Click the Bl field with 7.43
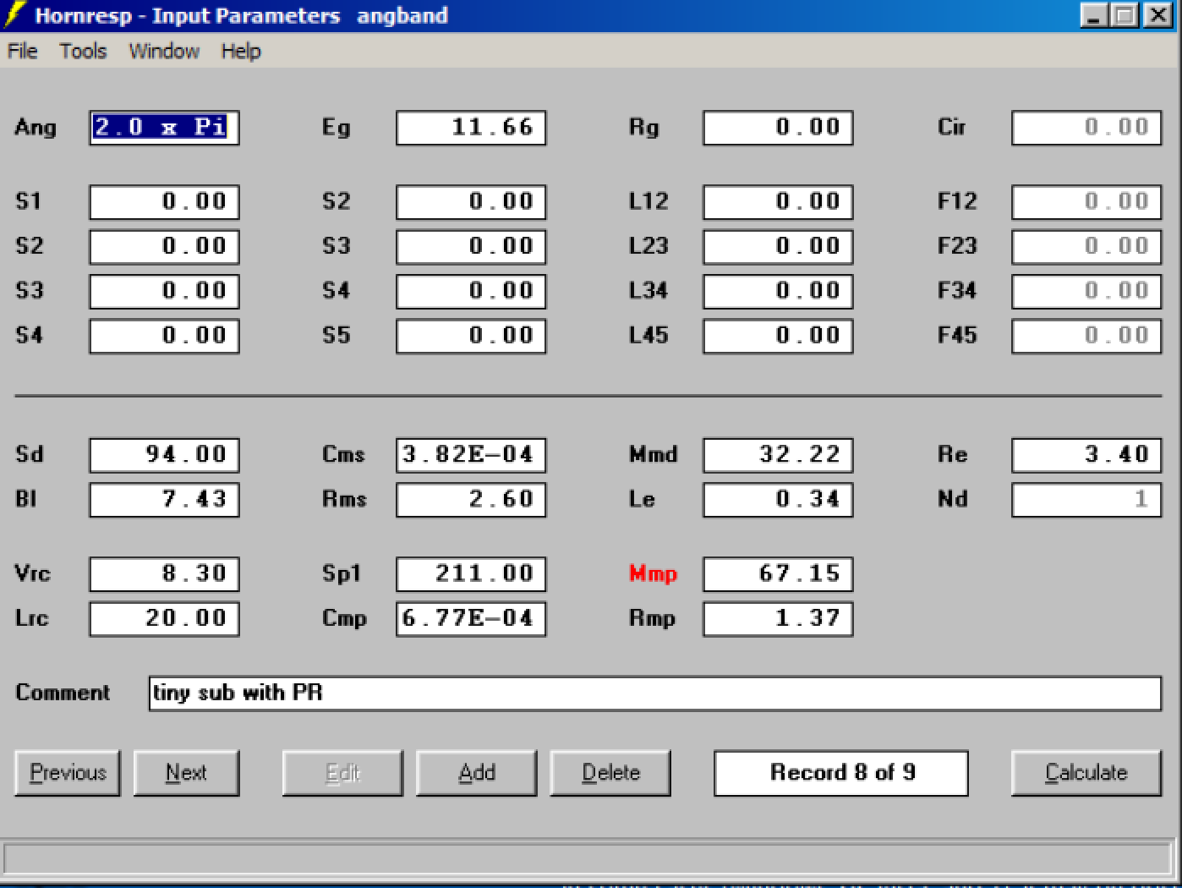This screenshot has width=1182, height=888. pyautogui.click(x=164, y=500)
